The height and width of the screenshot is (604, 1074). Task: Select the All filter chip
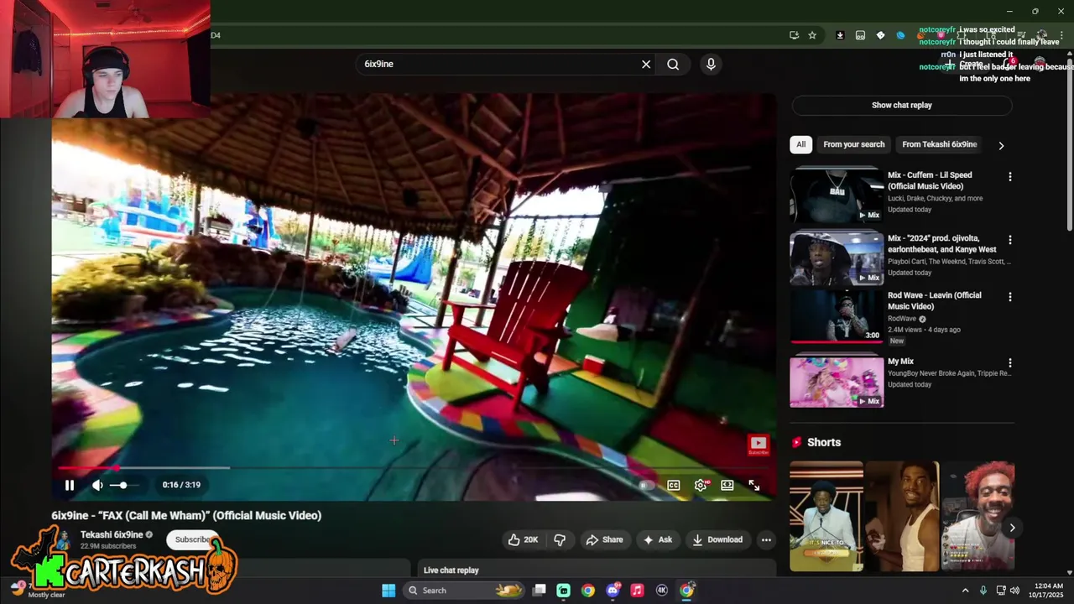point(801,144)
